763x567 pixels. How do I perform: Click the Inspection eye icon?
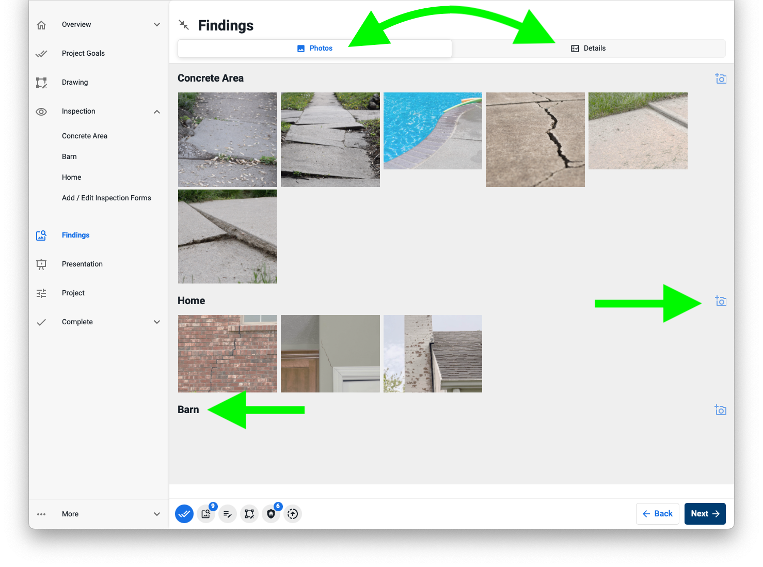(x=41, y=112)
